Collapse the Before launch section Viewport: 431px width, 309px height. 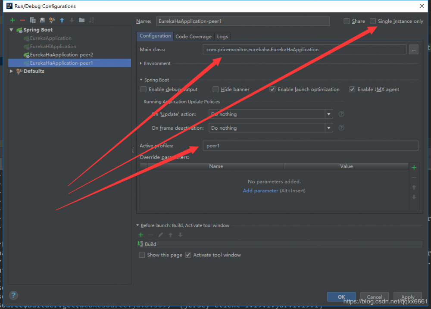138,225
